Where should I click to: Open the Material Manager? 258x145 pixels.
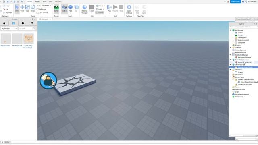[85, 9]
